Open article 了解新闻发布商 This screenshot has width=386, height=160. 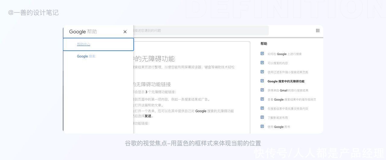tap(278, 118)
